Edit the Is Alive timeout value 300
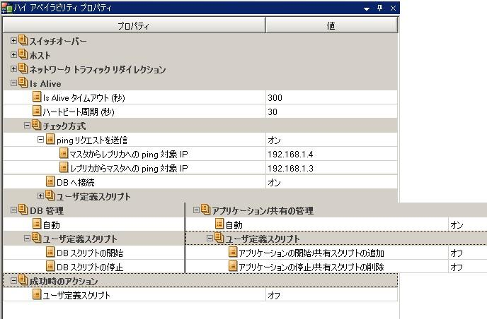The image size is (487, 319). click(x=331, y=97)
